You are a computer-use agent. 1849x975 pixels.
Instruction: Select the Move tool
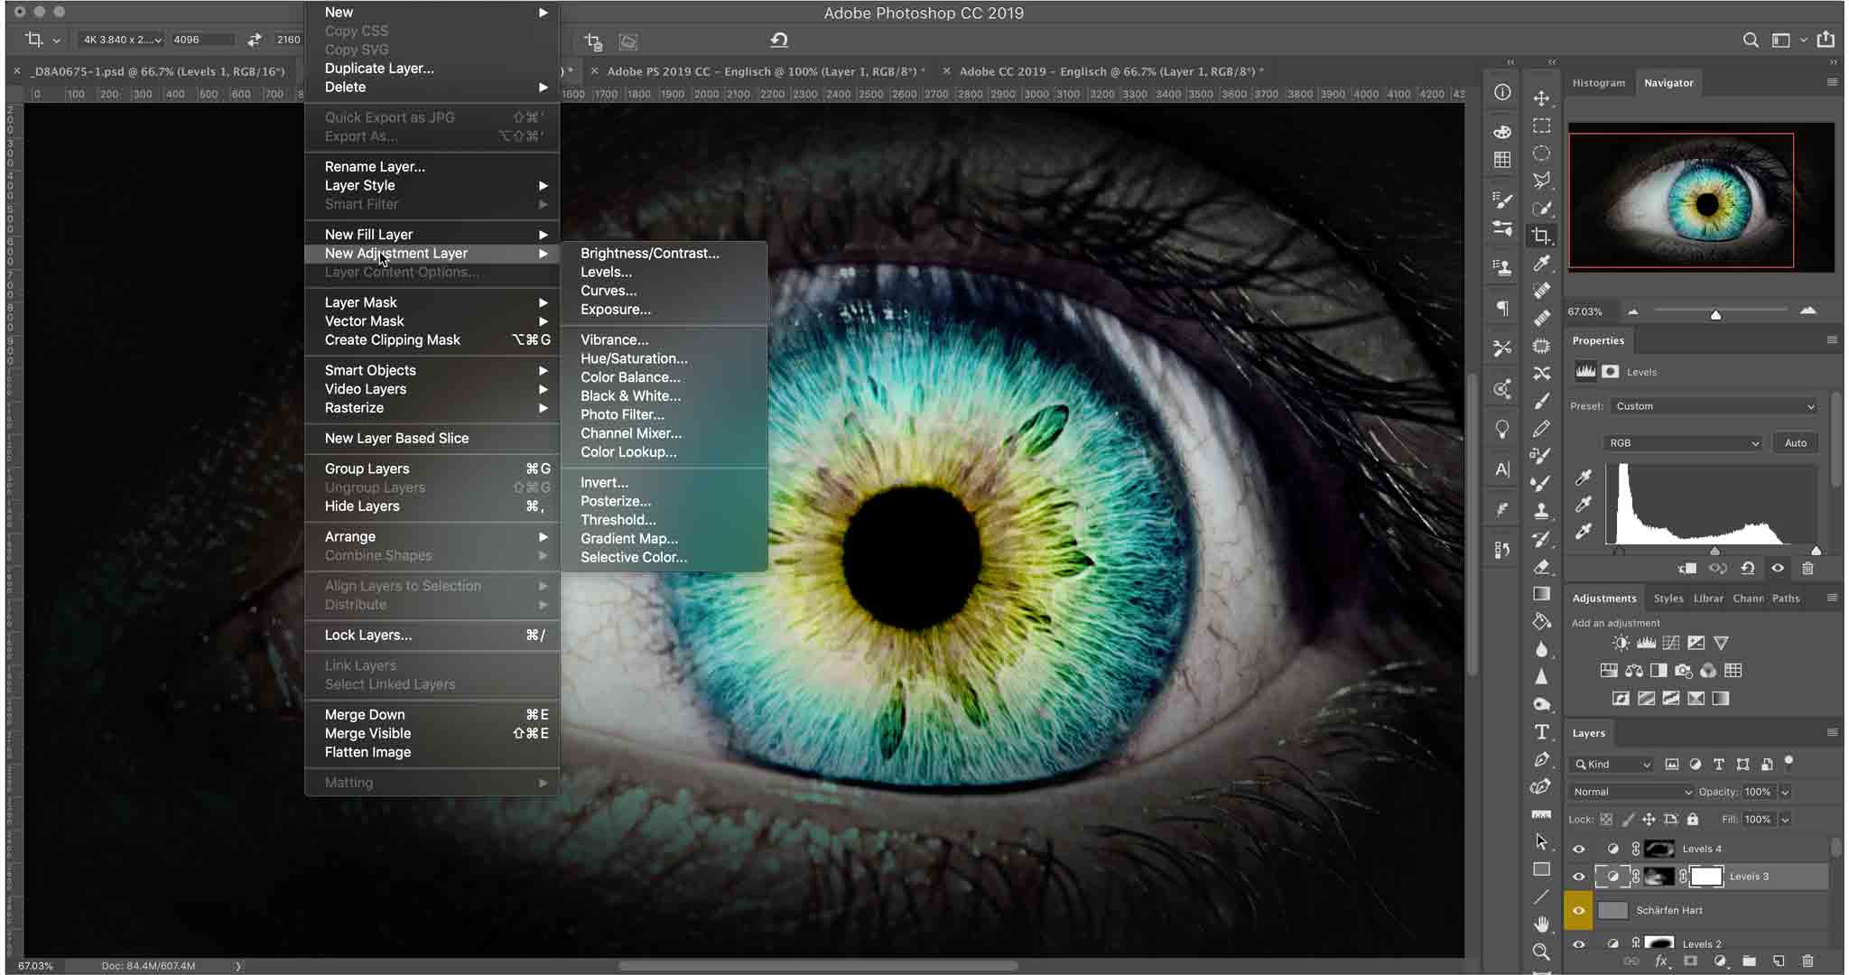1541,97
